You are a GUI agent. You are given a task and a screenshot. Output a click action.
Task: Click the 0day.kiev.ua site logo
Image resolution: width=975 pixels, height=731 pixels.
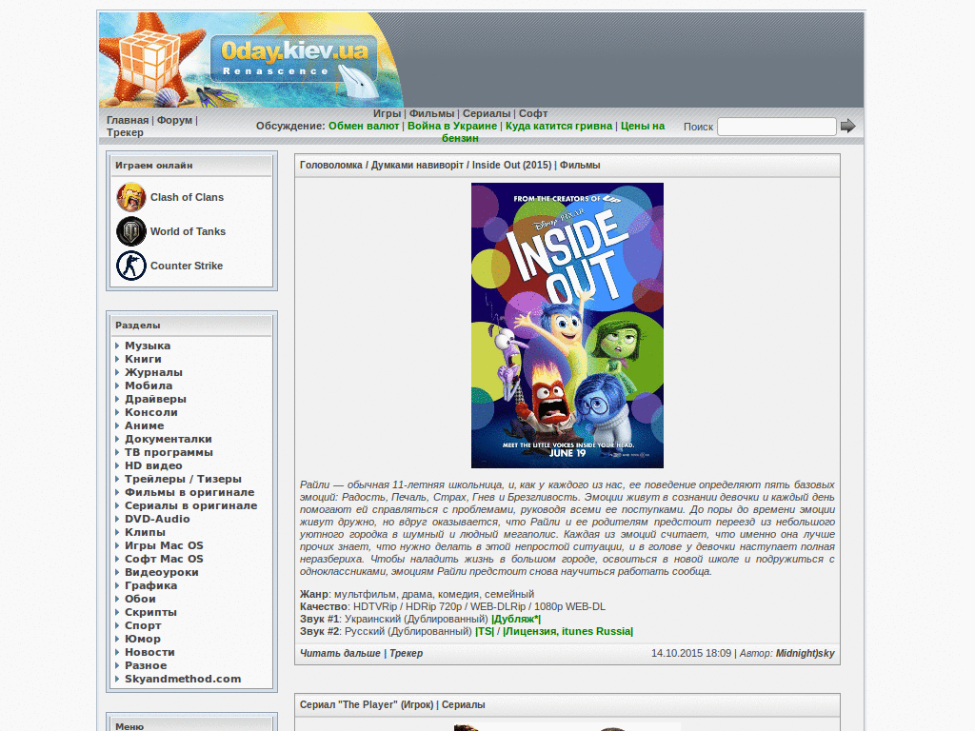[x=293, y=60]
